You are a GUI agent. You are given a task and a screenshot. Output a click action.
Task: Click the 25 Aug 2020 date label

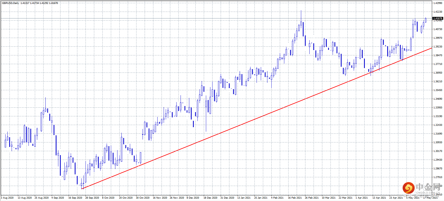(41, 198)
